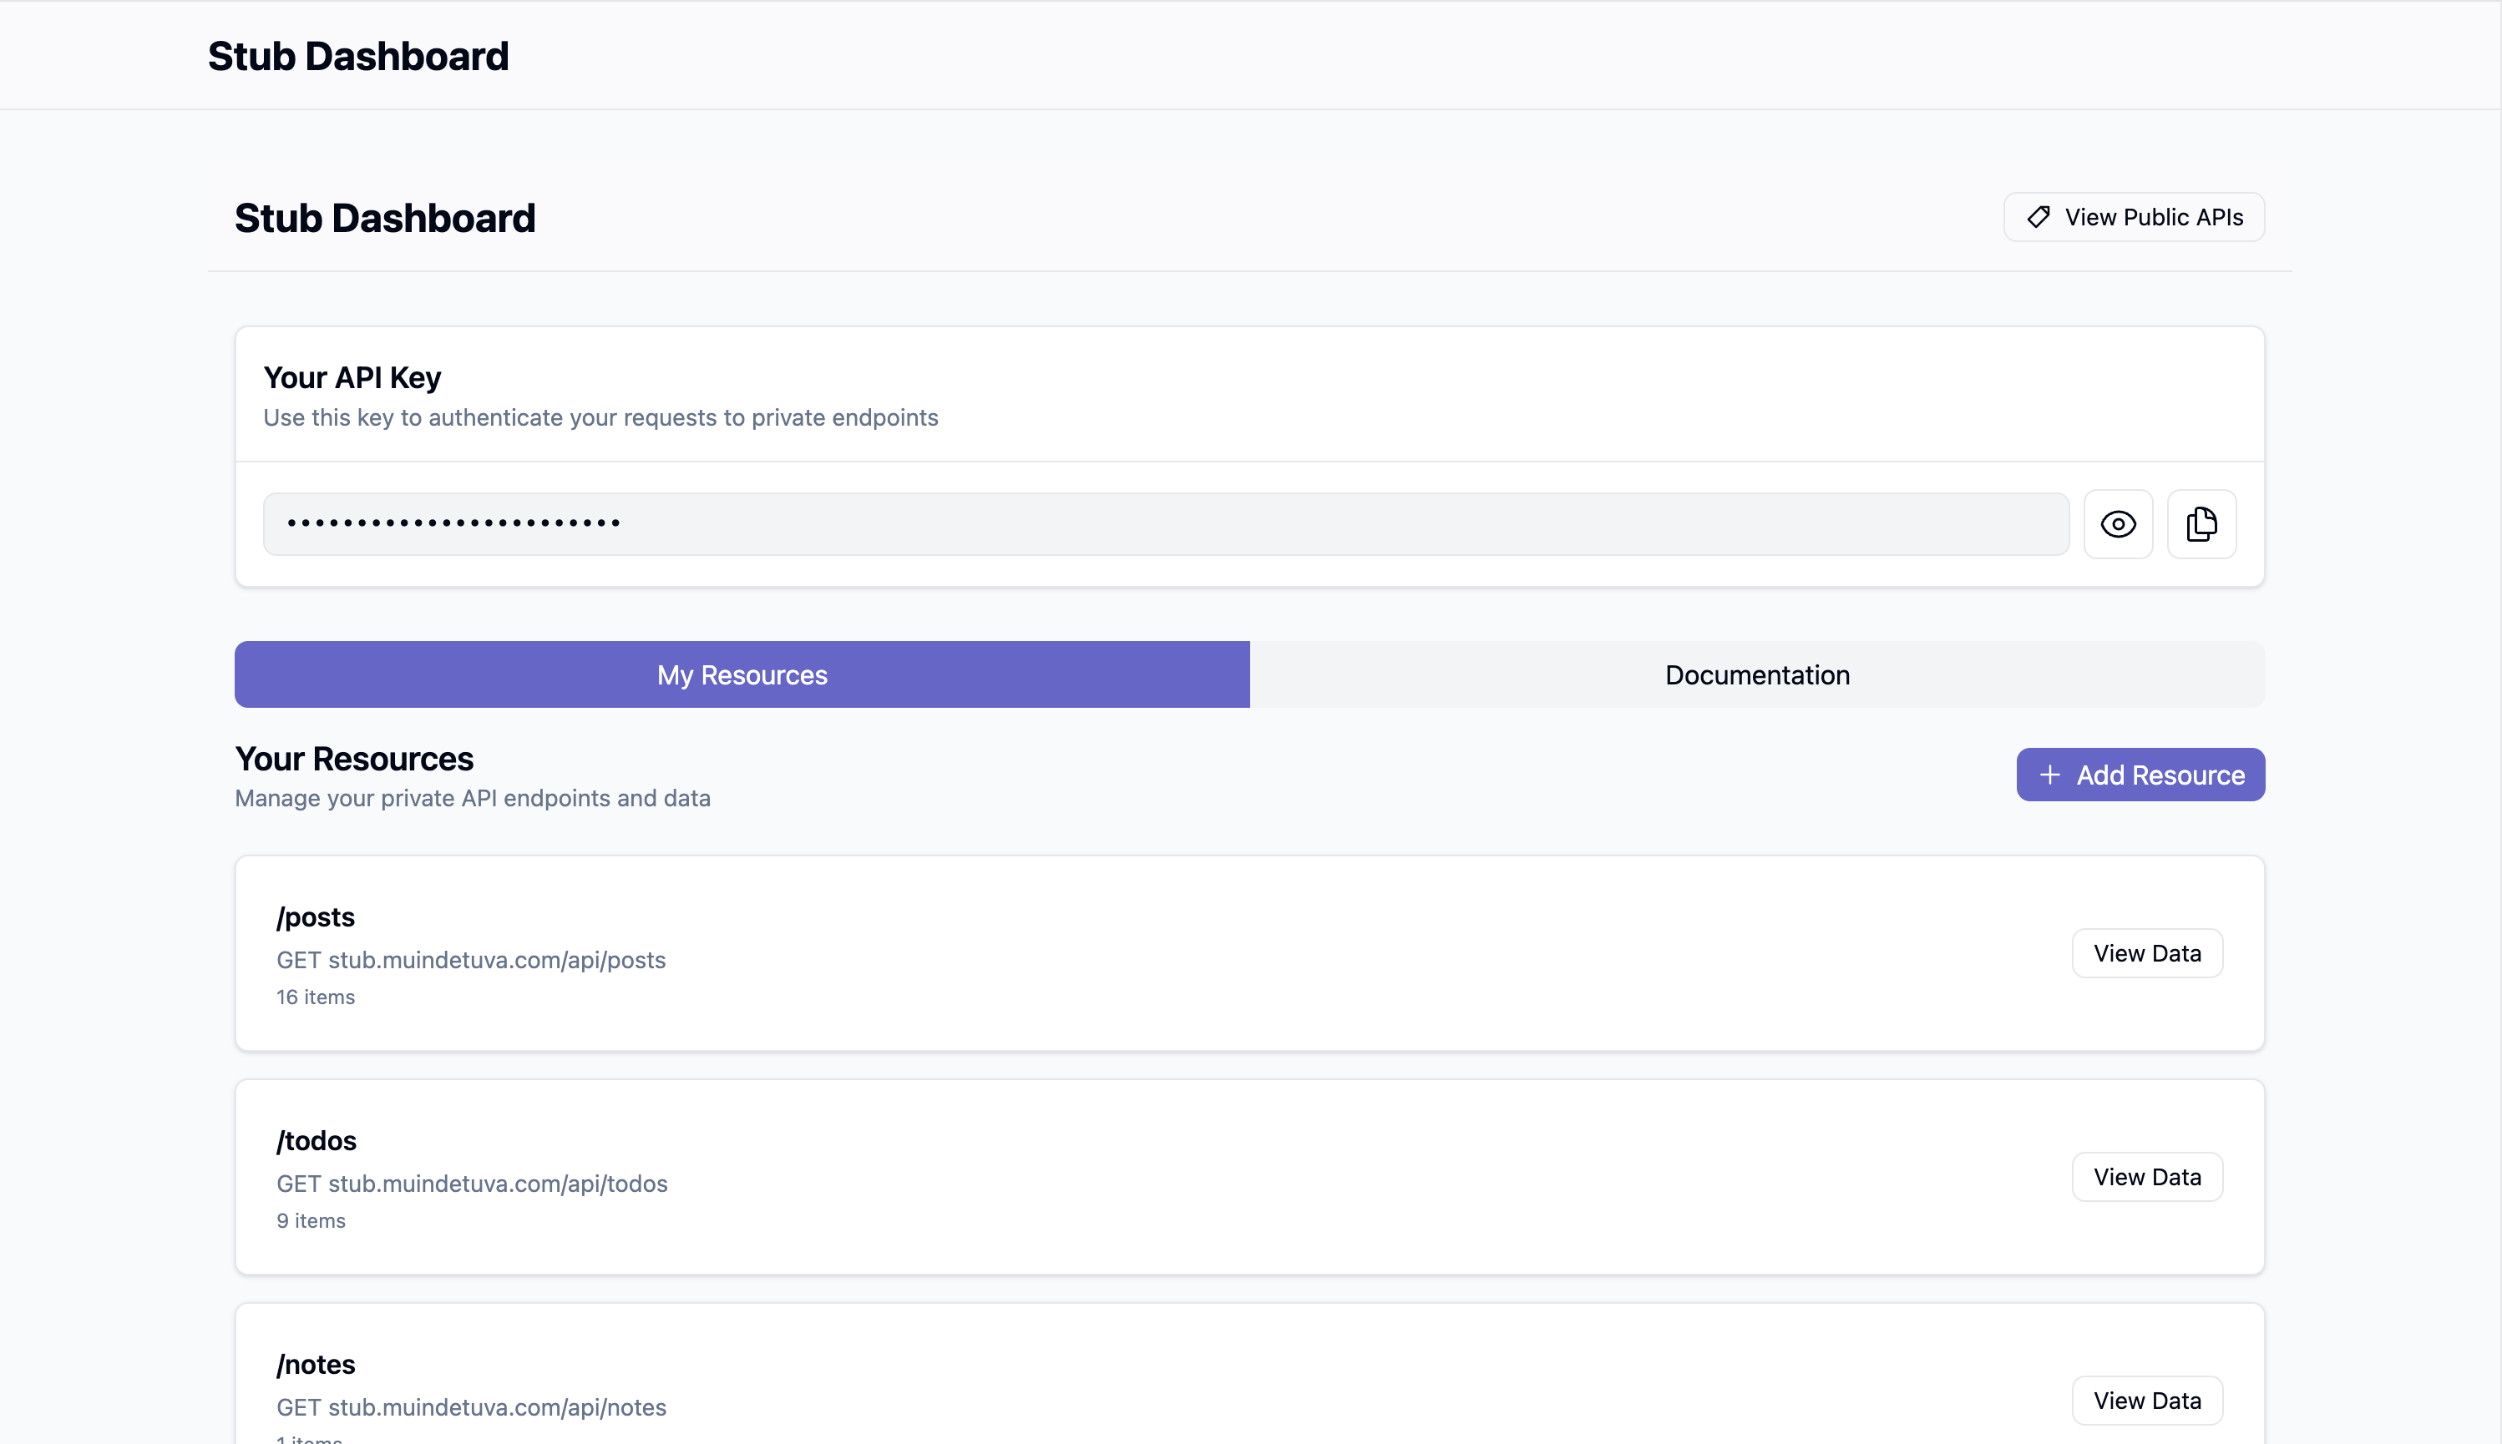Select the /posts resource card title
2502x1444 pixels.
point(316,917)
